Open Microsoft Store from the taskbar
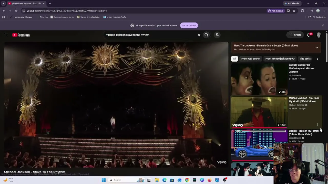 [172, 180]
